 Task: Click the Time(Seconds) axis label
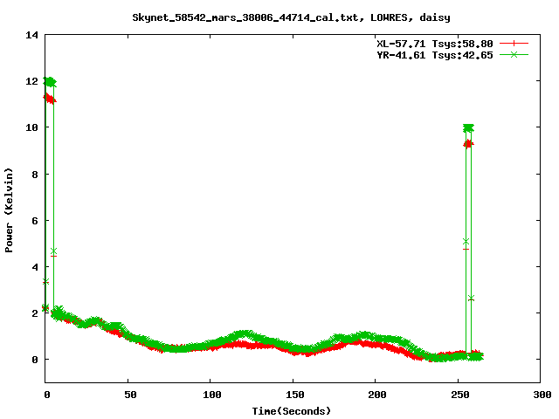pyautogui.click(x=292, y=411)
